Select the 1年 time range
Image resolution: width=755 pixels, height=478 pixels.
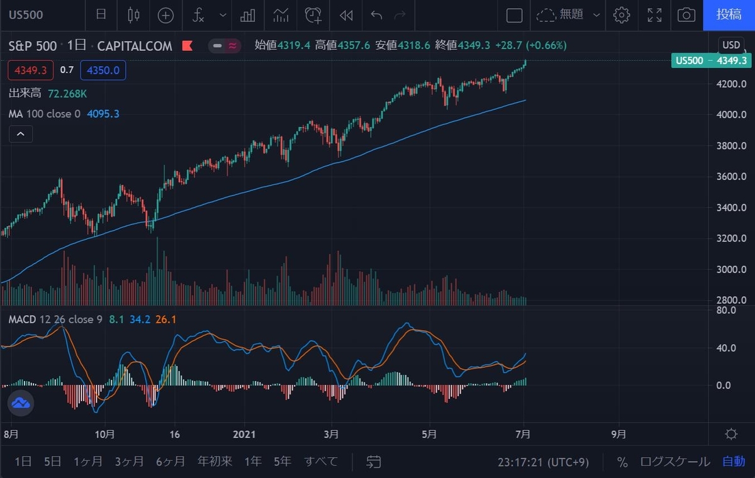click(253, 462)
